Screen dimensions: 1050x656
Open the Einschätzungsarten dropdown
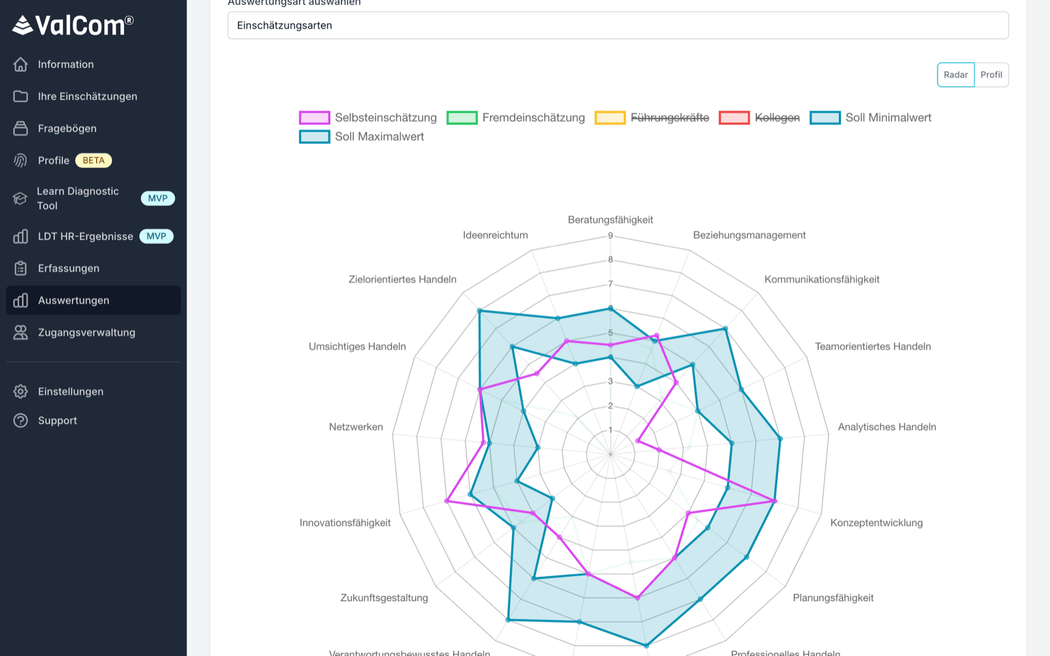pos(617,25)
